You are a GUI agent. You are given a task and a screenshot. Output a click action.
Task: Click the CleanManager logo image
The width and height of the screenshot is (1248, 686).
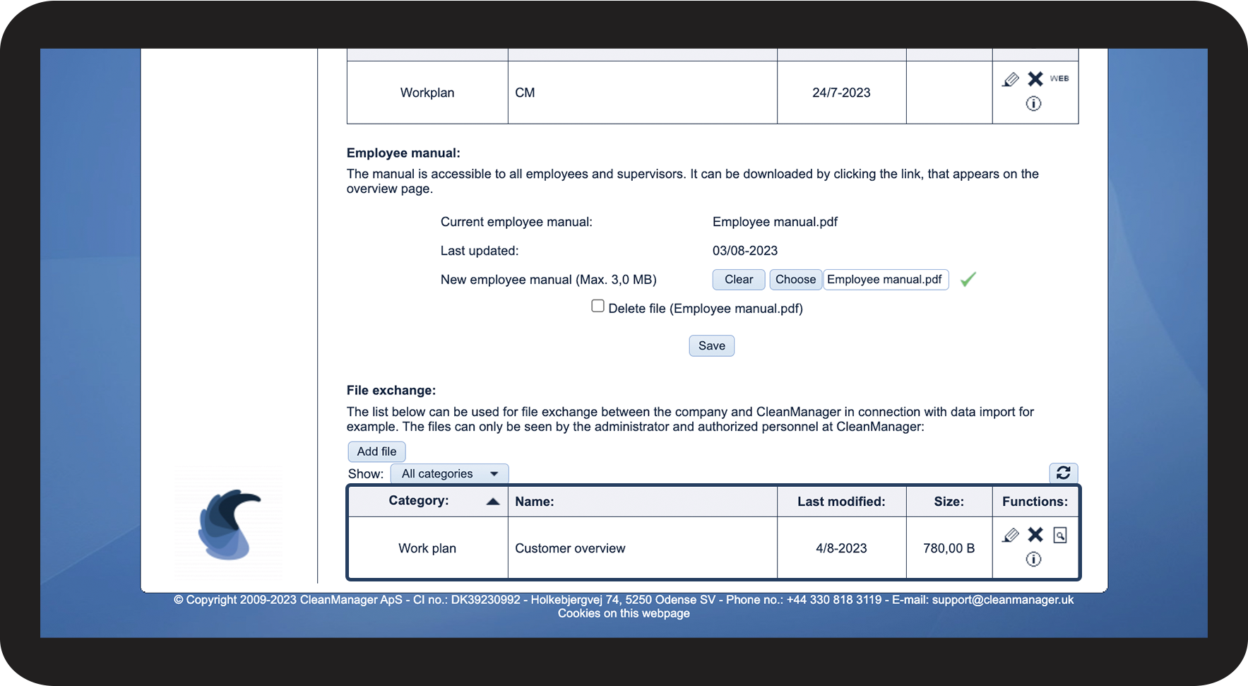point(230,524)
